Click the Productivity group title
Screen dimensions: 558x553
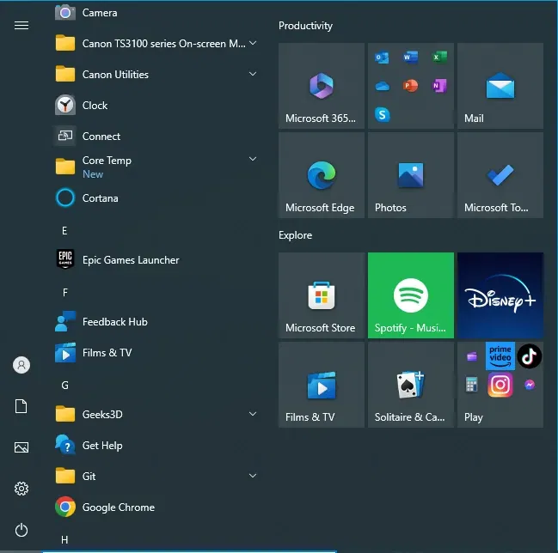pyautogui.click(x=305, y=26)
